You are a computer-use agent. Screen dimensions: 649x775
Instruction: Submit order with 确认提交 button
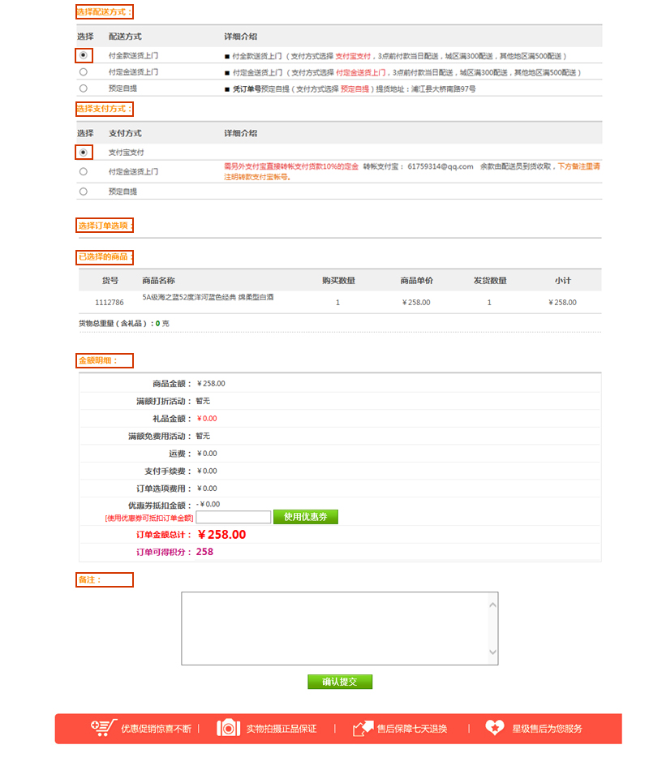pyautogui.click(x=339, y=682)
